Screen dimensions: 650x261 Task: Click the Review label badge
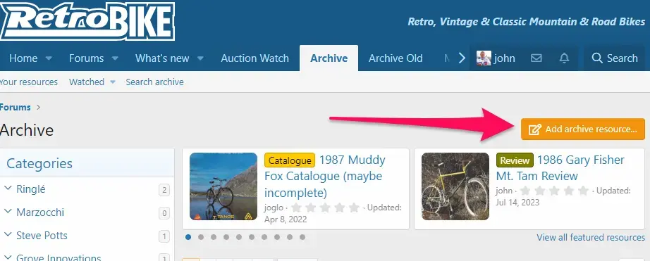(x=515, y=160)
